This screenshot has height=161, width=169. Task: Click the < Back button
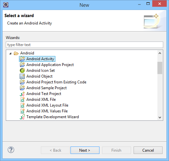click(55, 150)
